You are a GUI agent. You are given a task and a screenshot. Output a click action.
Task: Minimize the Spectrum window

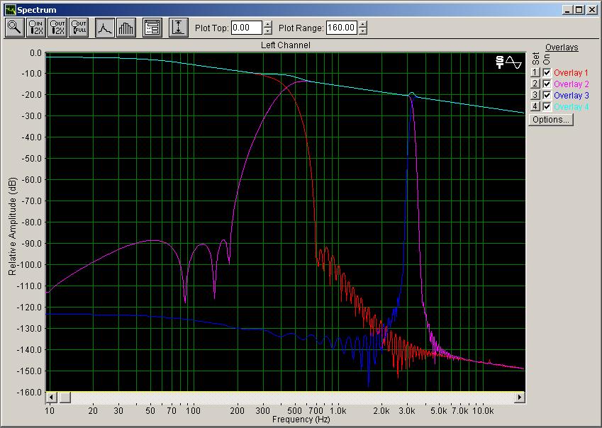568,10
